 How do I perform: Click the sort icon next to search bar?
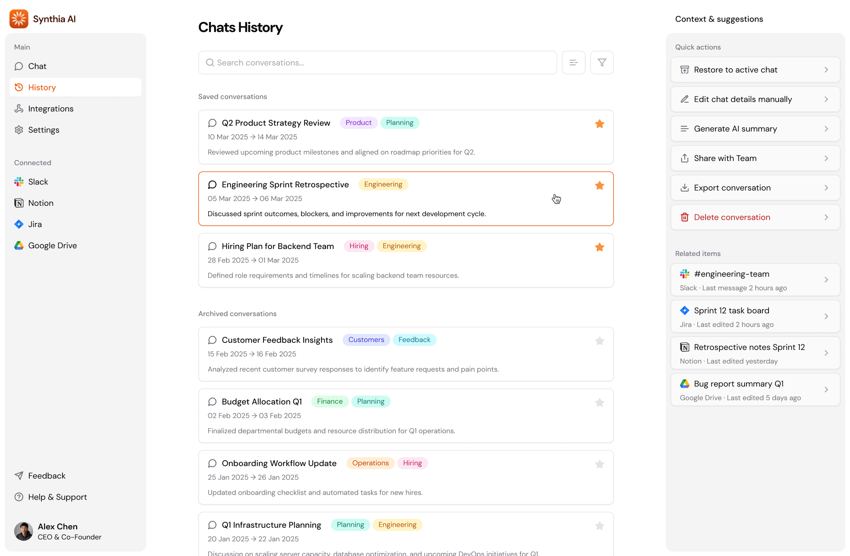(573, 62)
